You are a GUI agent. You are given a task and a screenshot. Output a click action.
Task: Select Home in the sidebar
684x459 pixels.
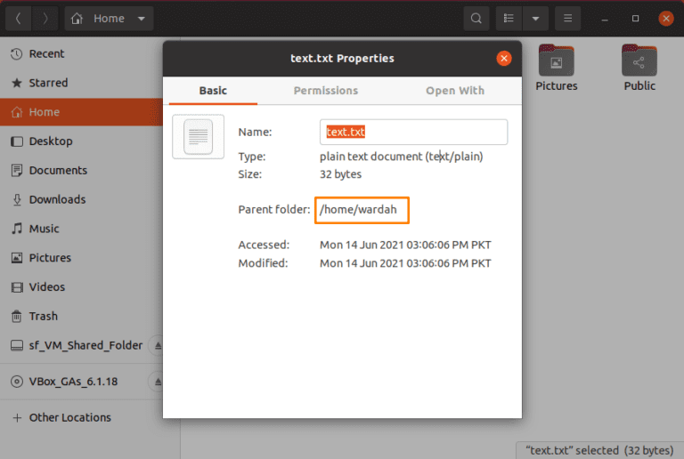click(x=81, y=112)
